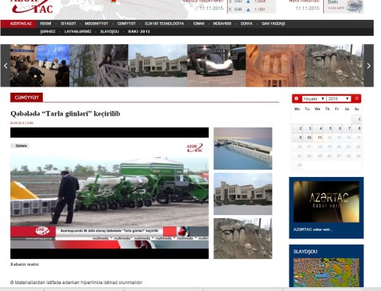
Task: Open the SİYASƏT menu section
Action: 69,24
